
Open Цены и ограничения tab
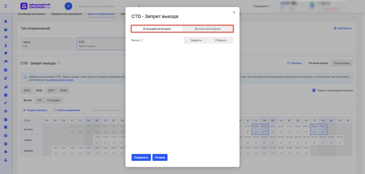click(x=101, y=14)
